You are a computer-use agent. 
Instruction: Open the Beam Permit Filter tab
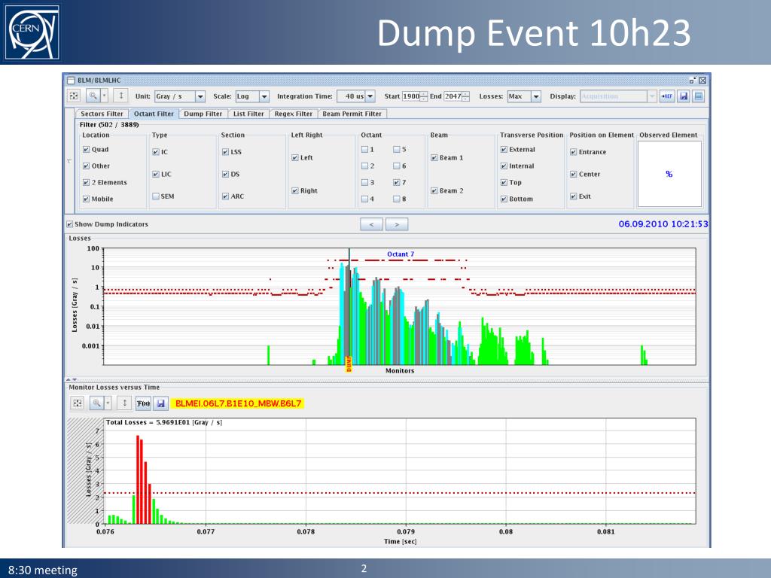click(352, 114)
